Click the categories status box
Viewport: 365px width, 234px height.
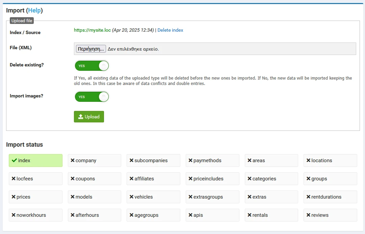pos(271,179)
